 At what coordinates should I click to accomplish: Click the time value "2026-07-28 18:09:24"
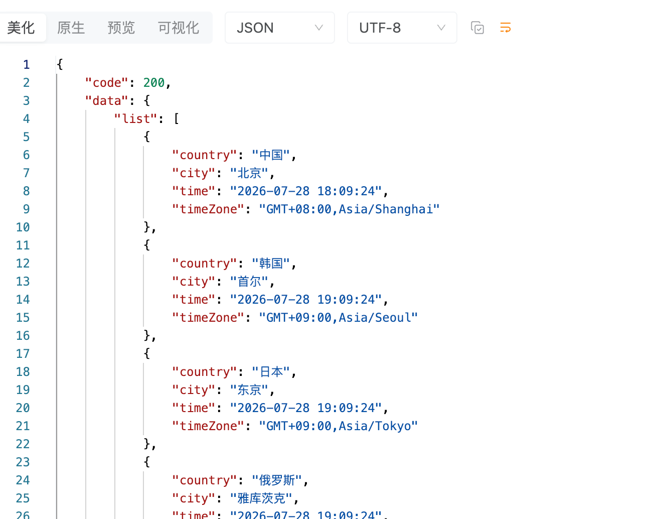[x=306, y=191]
